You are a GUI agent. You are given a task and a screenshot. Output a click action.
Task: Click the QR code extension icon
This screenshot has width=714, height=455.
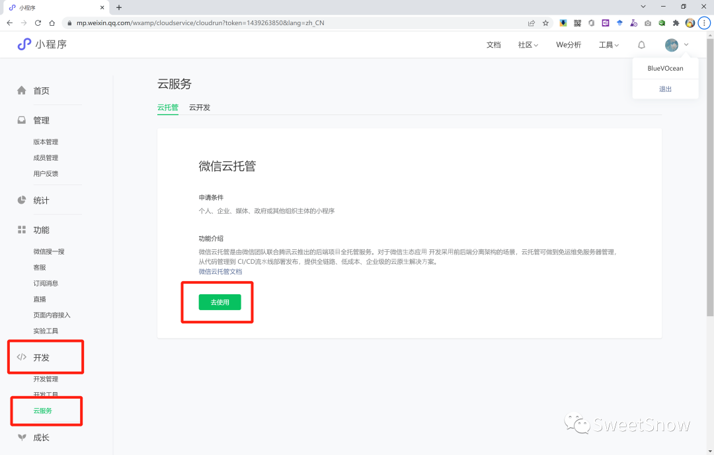577,22
